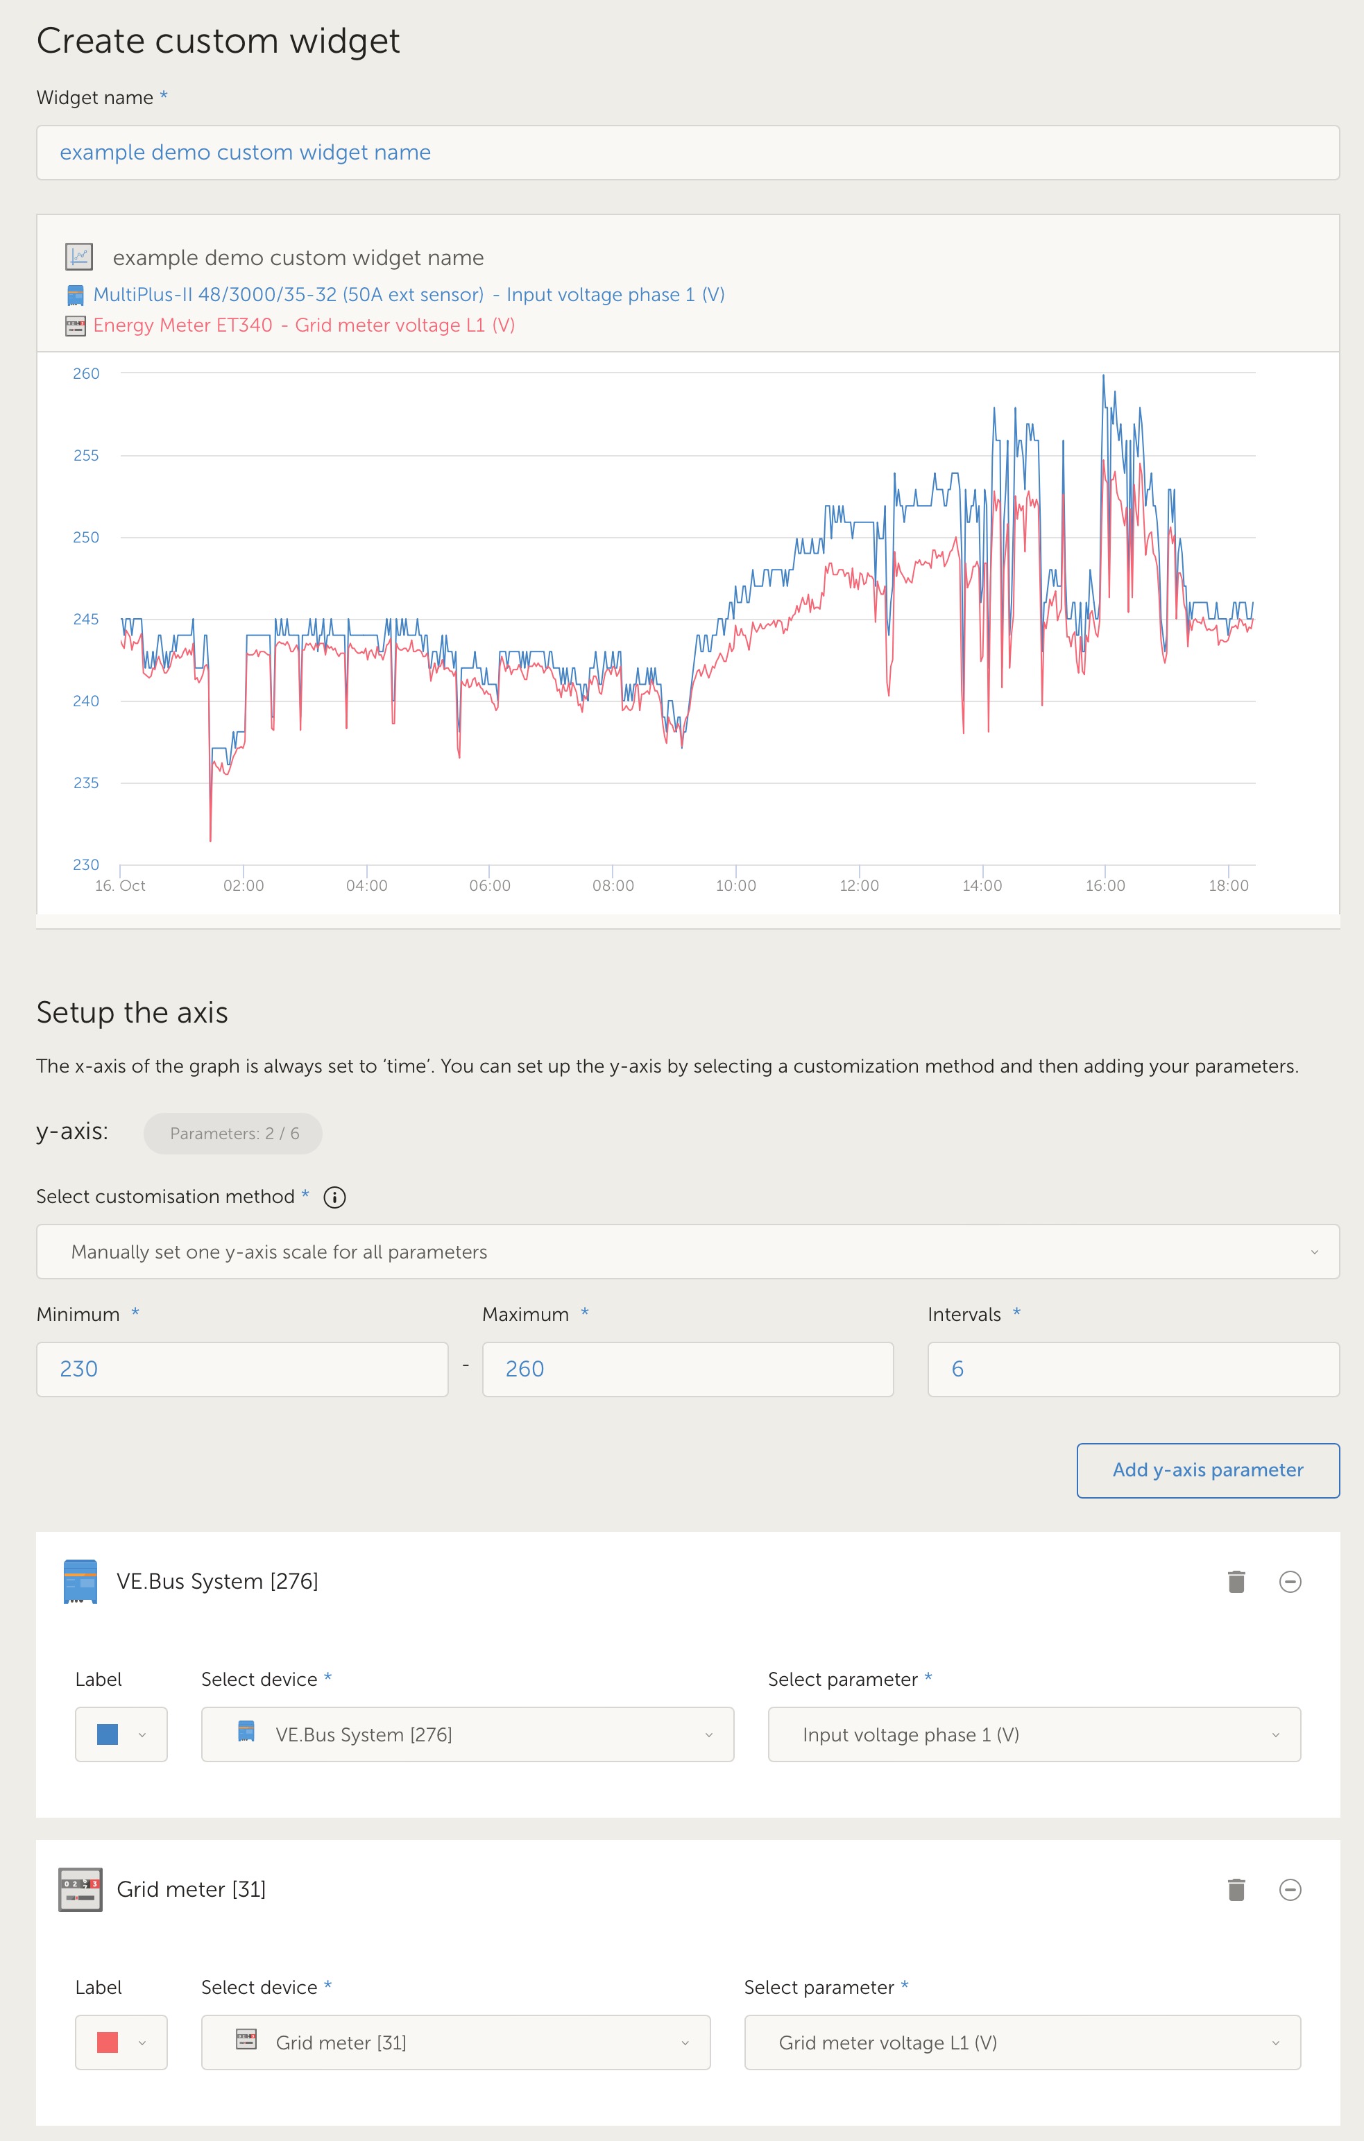Click the Energy Meter ET340 legend icon

click(76, 325)
